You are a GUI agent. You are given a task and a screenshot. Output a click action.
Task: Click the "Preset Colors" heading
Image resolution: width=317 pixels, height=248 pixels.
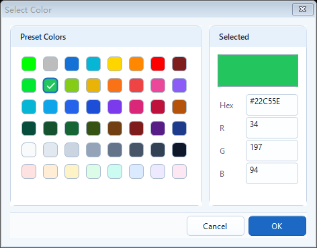click(43, 37)
